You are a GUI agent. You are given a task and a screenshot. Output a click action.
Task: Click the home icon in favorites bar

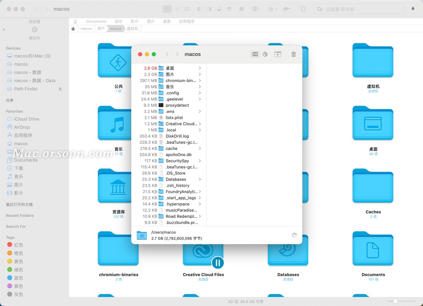(x=75, y=21)
